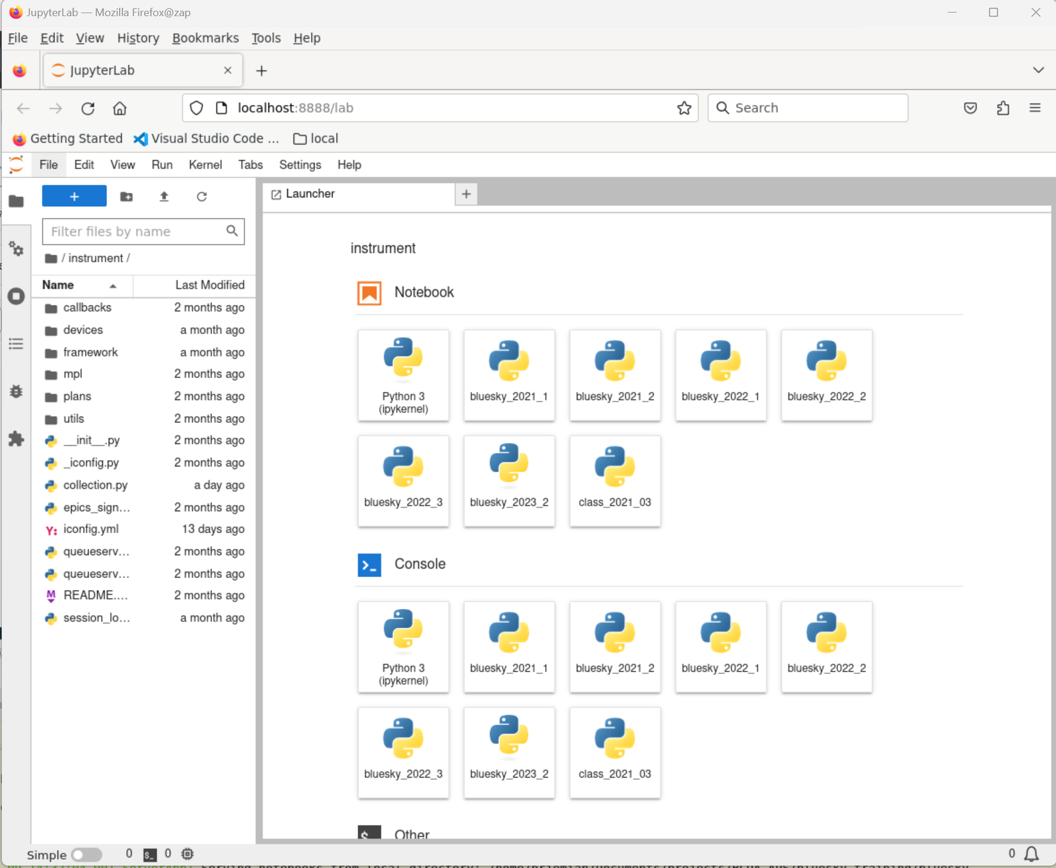Bookmark this page with the star icon
Screen dimensions: 1056x868
(684, 108)
